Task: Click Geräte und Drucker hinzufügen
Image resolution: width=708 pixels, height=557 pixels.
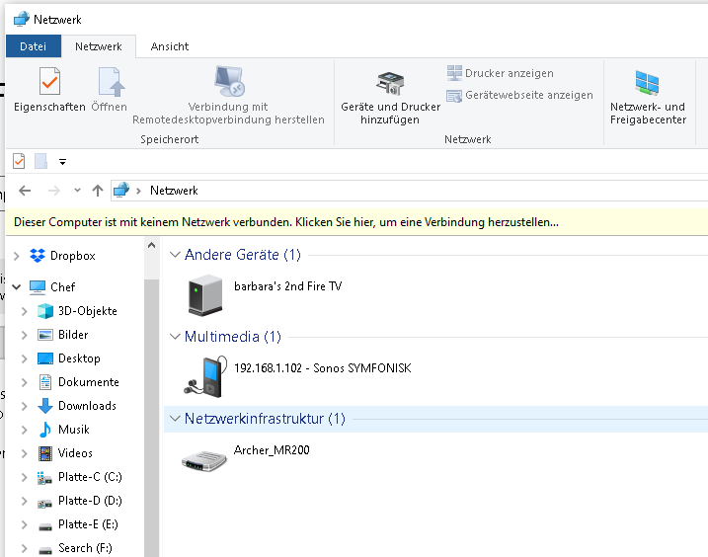Action: [x=390, y=98]
